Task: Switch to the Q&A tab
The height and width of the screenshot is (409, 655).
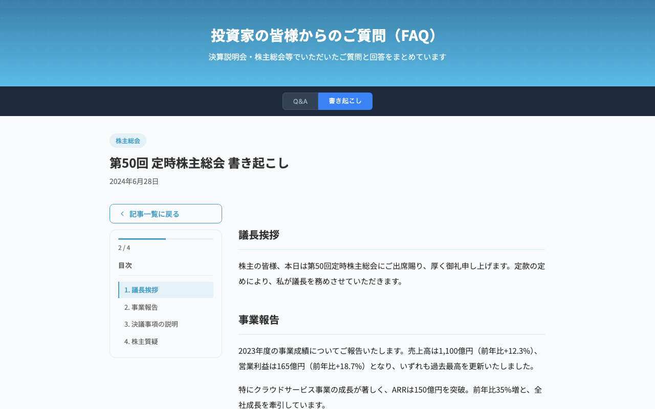Action: (x=300, y=101)
